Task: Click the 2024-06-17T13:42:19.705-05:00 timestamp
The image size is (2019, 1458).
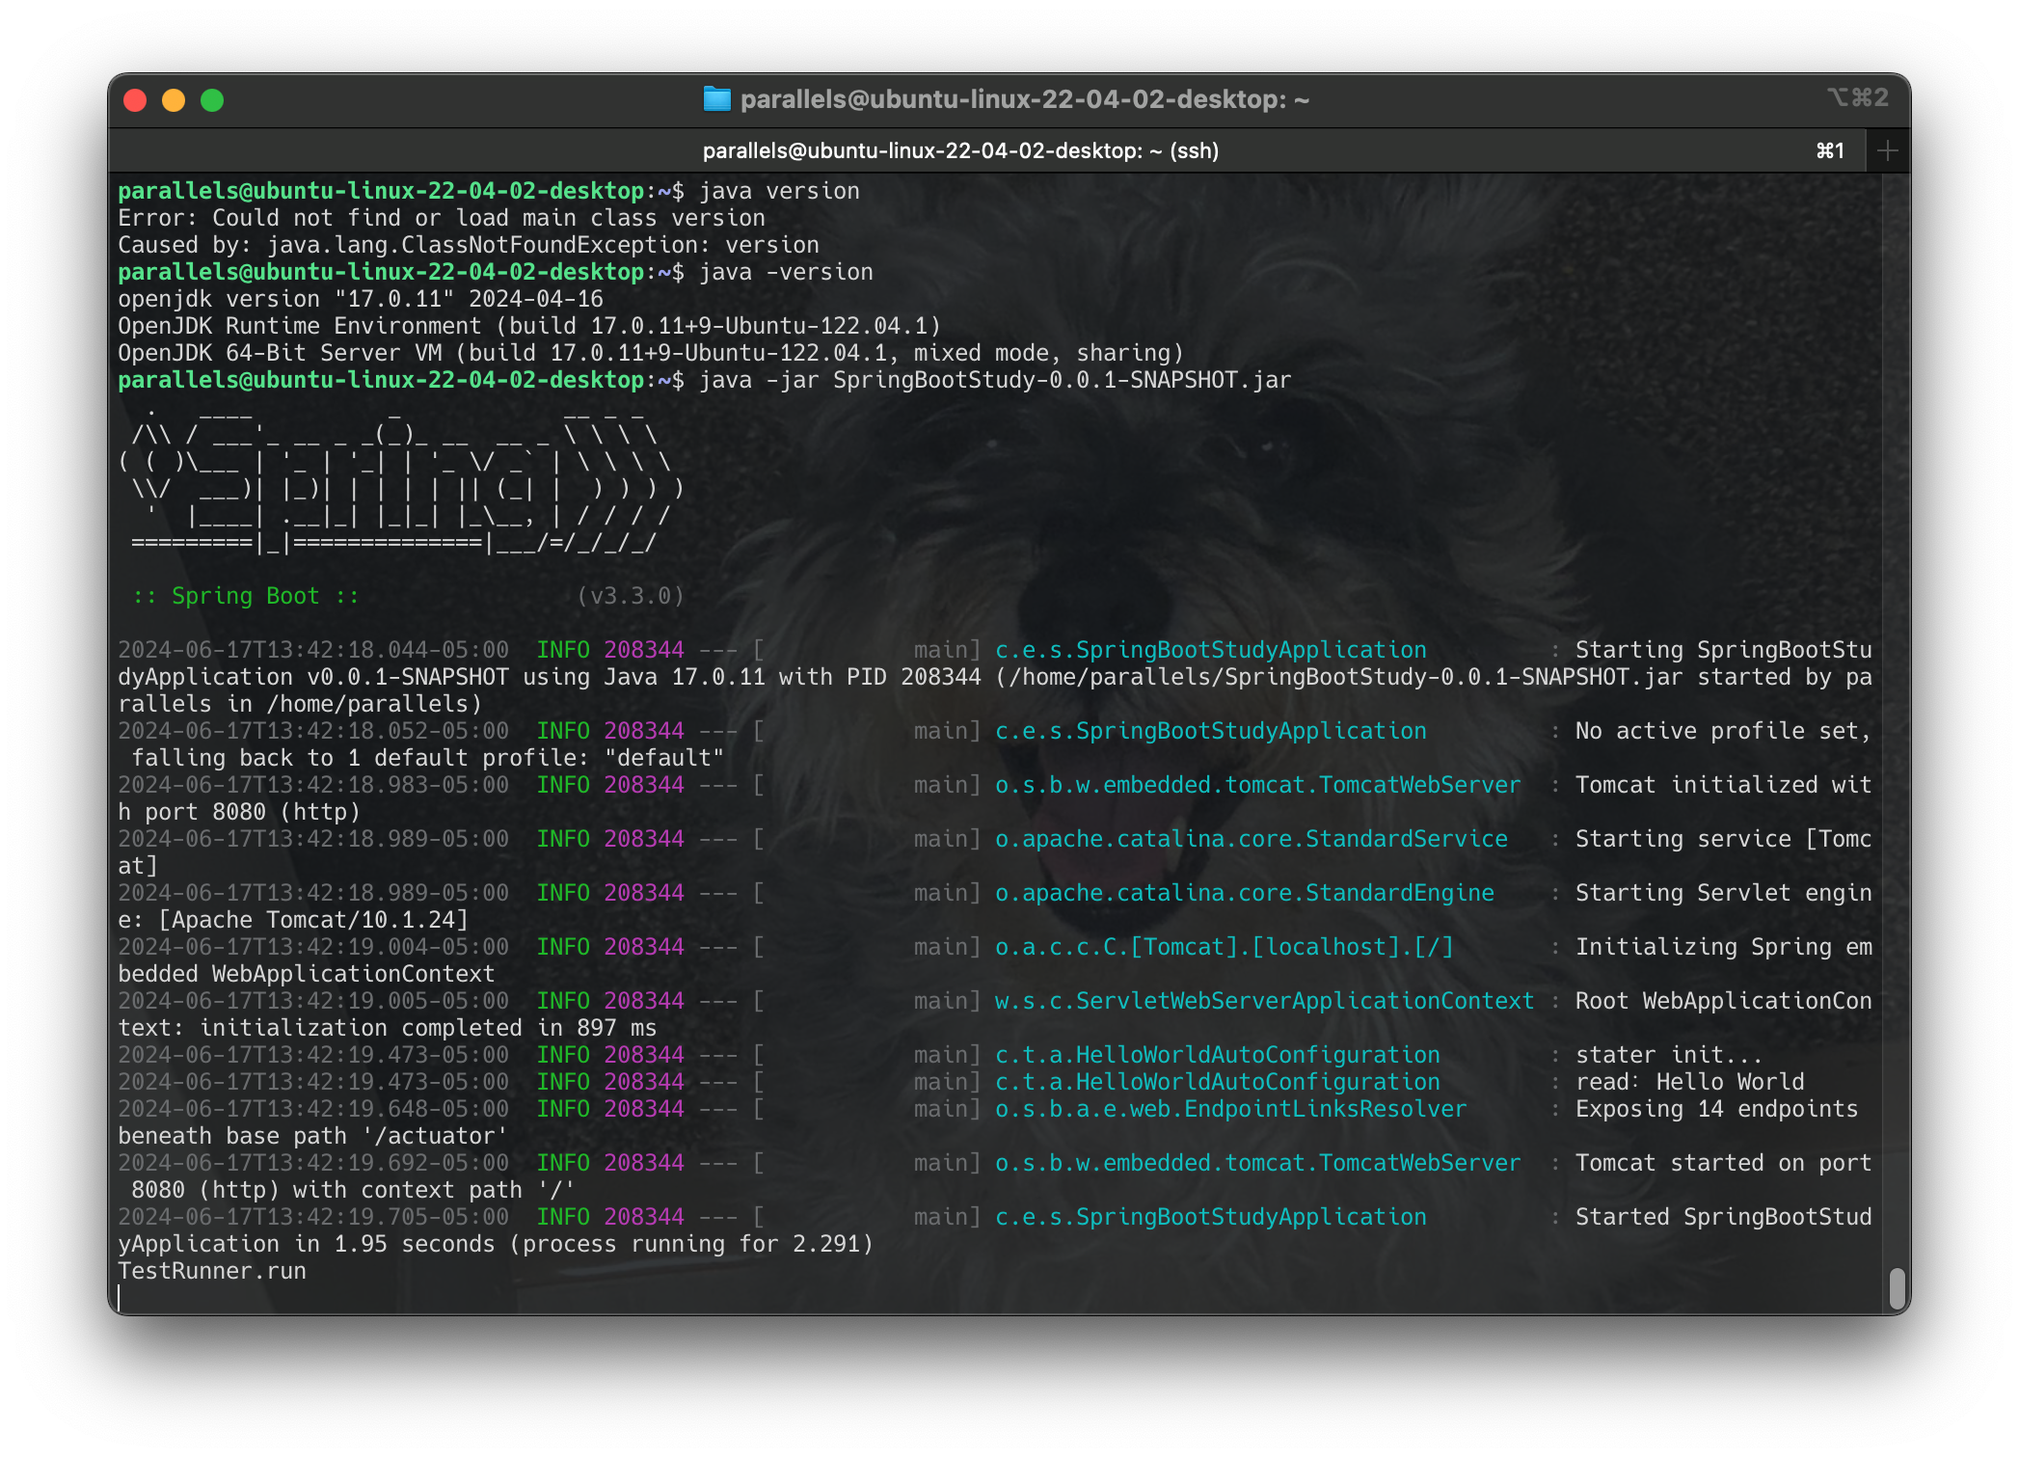Action: tap(313, 1217)
